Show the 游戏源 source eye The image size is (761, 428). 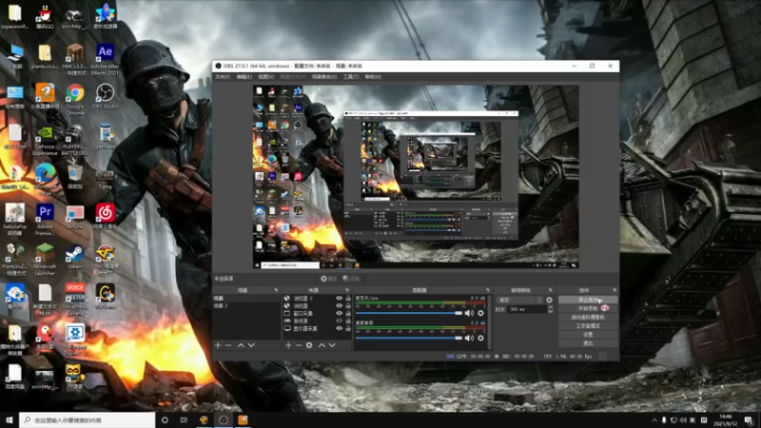(x=340, y=321)
